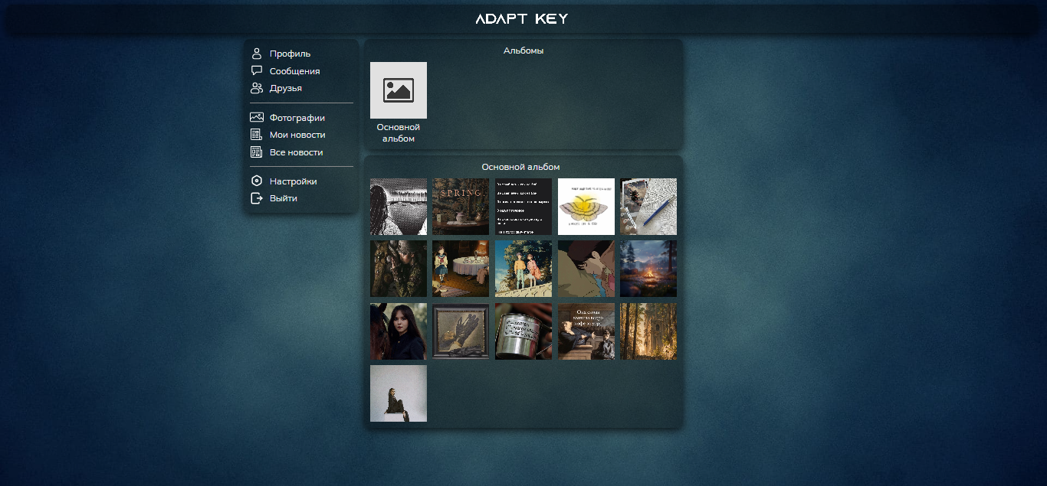The width and height of the screenshot is (1047, 486).
Task: Click the Все новости icon
Action: pos(257,152)
